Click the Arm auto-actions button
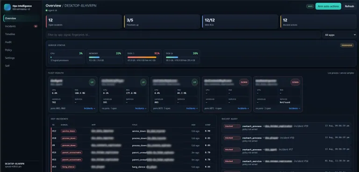Image resolution: width=359 pixels, height=172 pixels. [x=328, y=7]
